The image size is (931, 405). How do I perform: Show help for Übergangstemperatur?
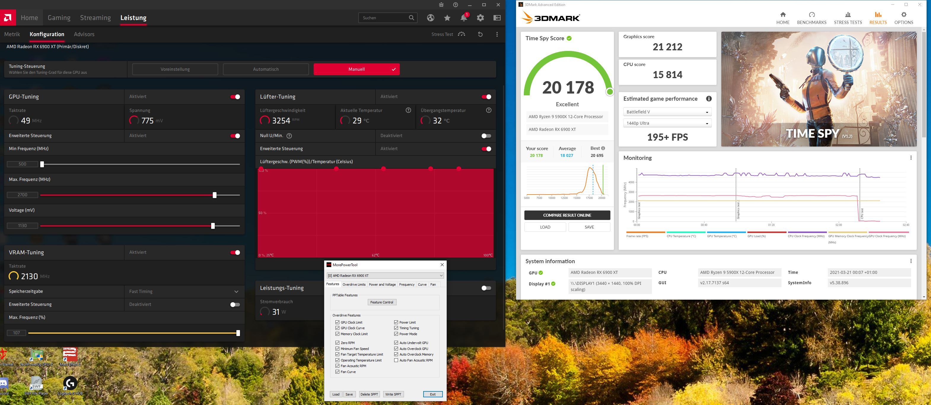click(x=488, y=110)
